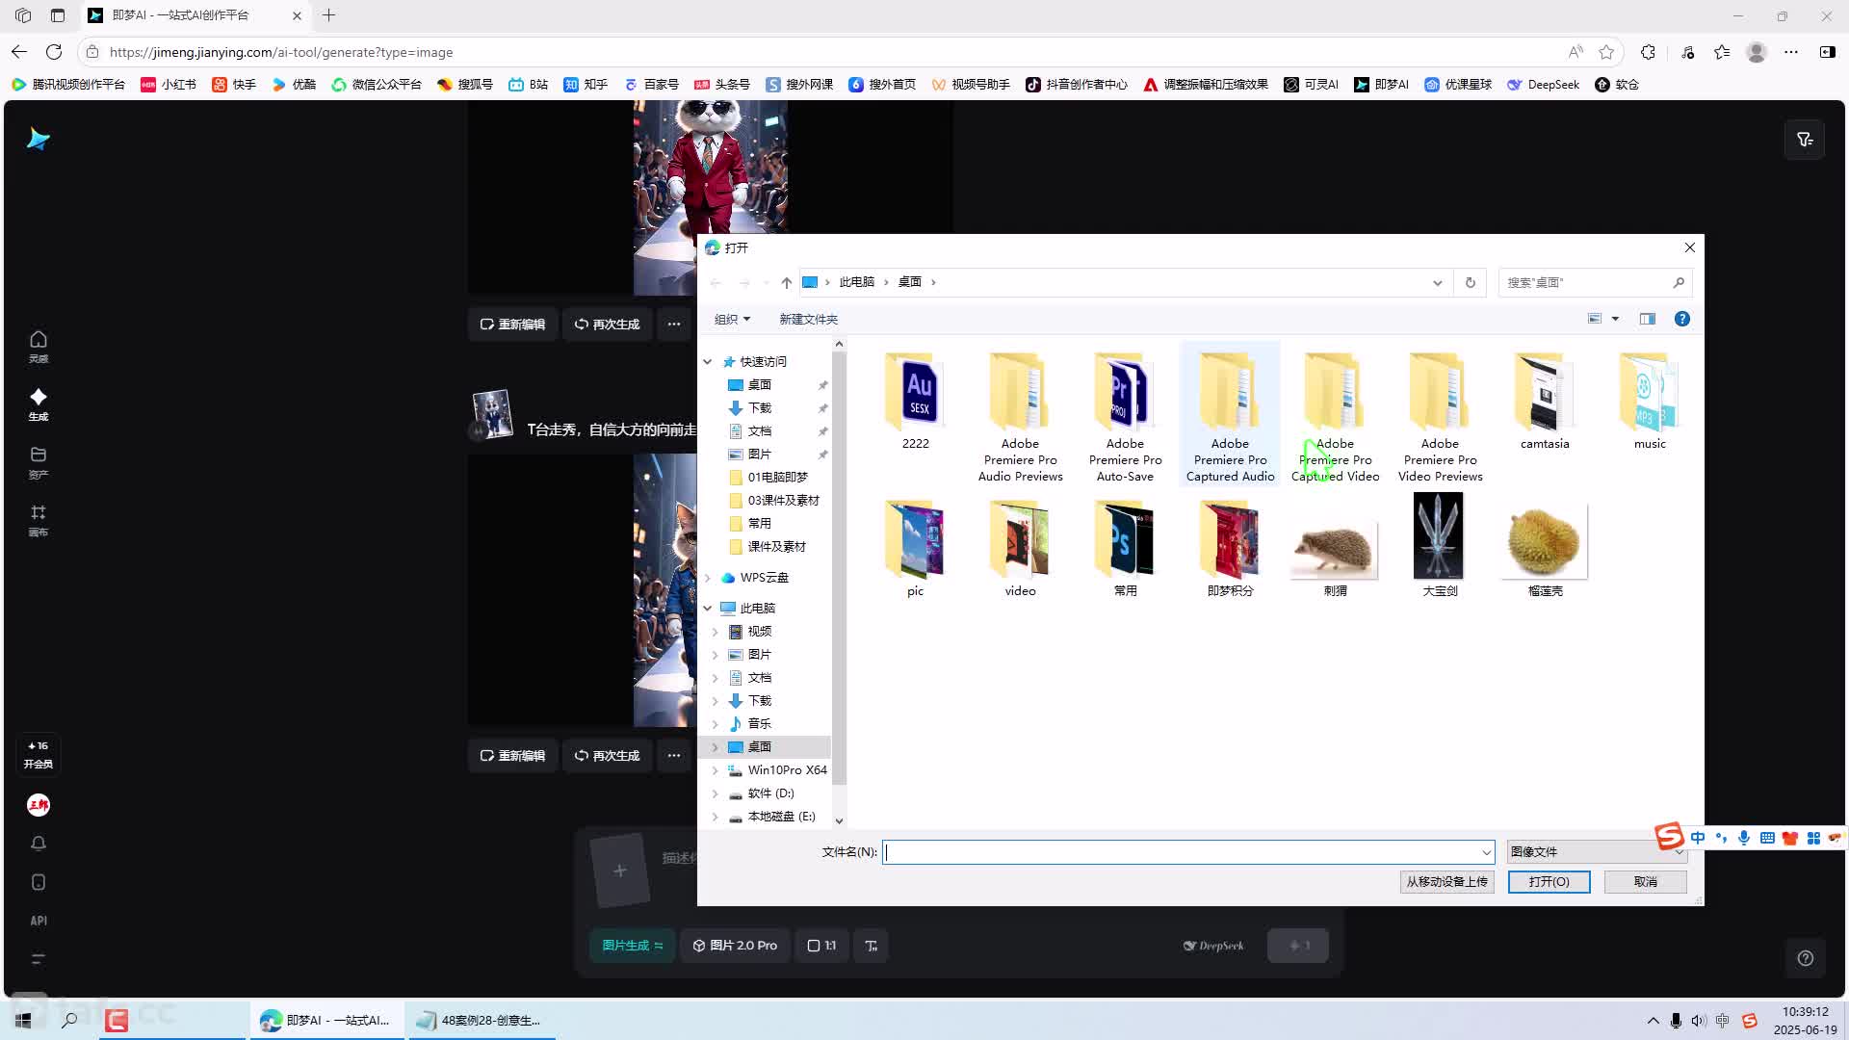This screenshot has width=1849, height=1040.
Task: Click the refresh button beside address bar
Action: (x=1470, y=282)
